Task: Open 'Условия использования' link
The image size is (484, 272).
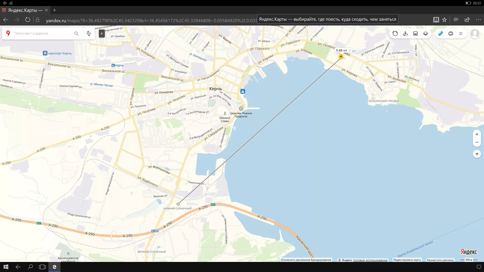Action: [x=370, y=260]
